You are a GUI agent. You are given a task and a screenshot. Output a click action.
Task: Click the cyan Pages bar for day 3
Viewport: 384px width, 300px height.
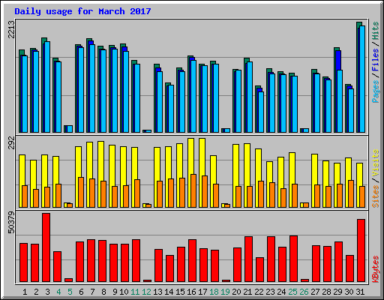pos(47,87)
